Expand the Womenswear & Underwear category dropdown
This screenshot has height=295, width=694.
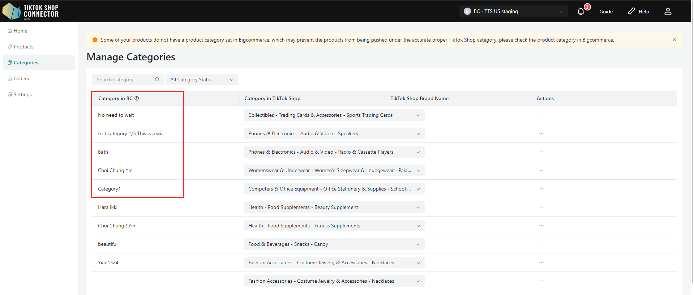(x=334, y=170)
